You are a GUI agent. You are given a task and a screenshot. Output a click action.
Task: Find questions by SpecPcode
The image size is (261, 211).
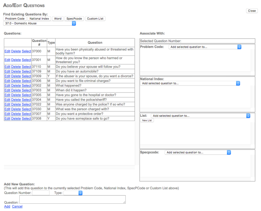click(x=74, y=19)
